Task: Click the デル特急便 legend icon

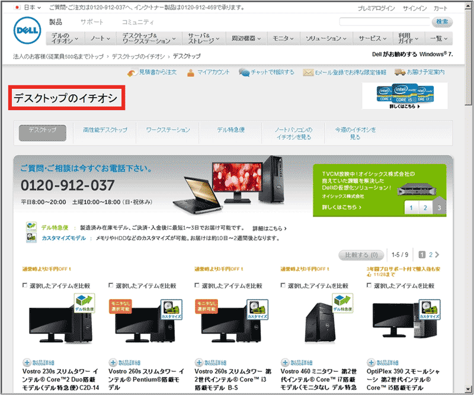Action: point(31,227)
